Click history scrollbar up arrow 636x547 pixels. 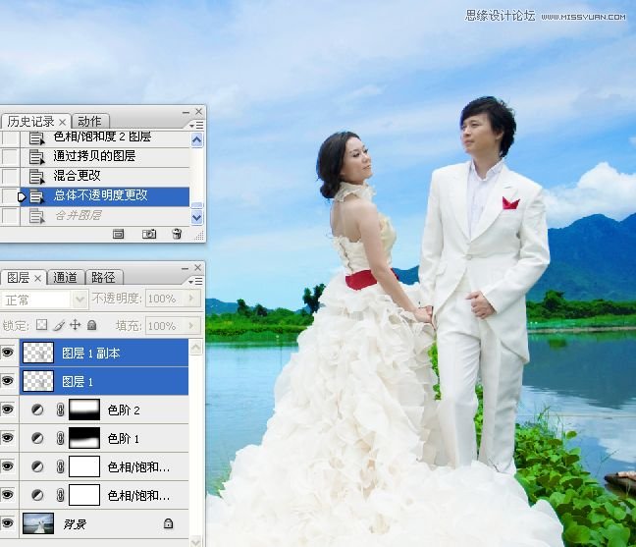(196, 140)
